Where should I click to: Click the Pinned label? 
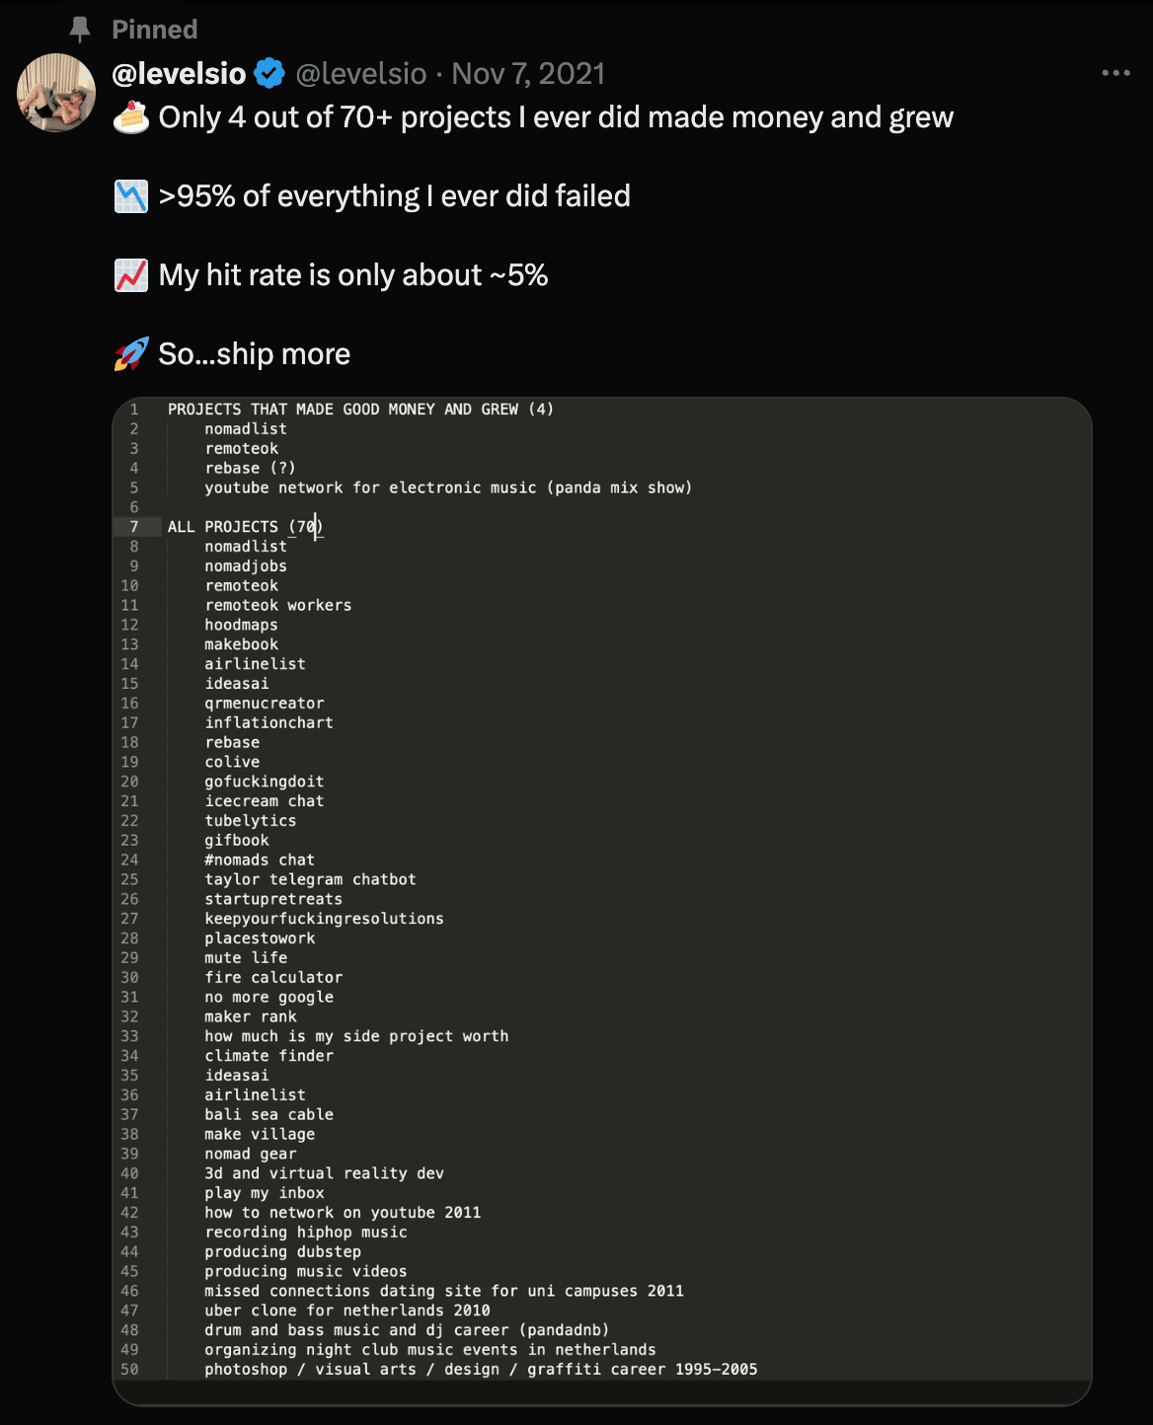(155, 30)
